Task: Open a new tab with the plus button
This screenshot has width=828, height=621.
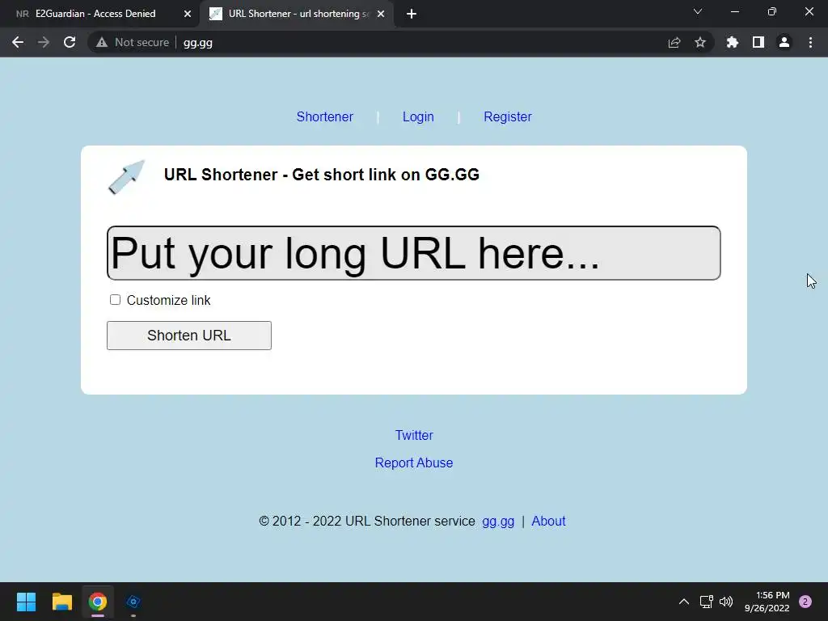Action: [412, 14]
